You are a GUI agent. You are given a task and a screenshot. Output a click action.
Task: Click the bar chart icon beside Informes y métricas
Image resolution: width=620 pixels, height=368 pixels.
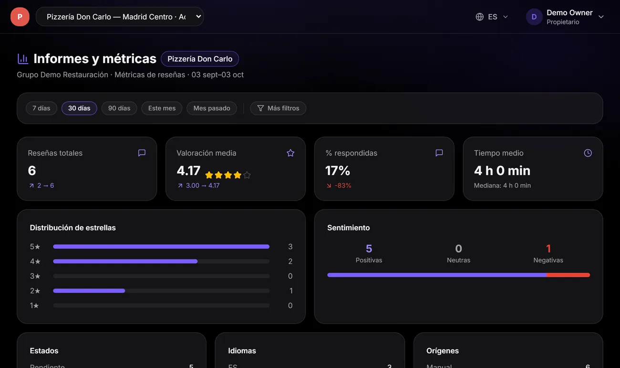coord(23,59)
